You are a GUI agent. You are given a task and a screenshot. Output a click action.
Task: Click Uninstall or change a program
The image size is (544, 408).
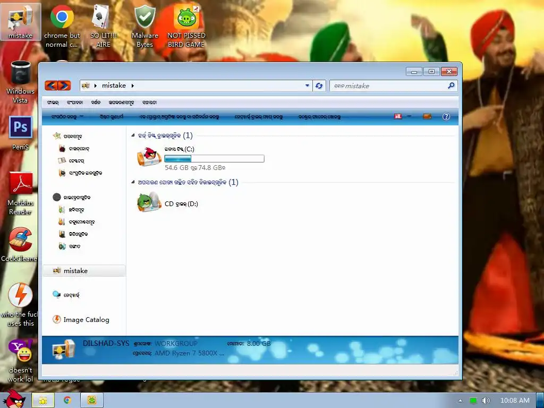point(179,116)
